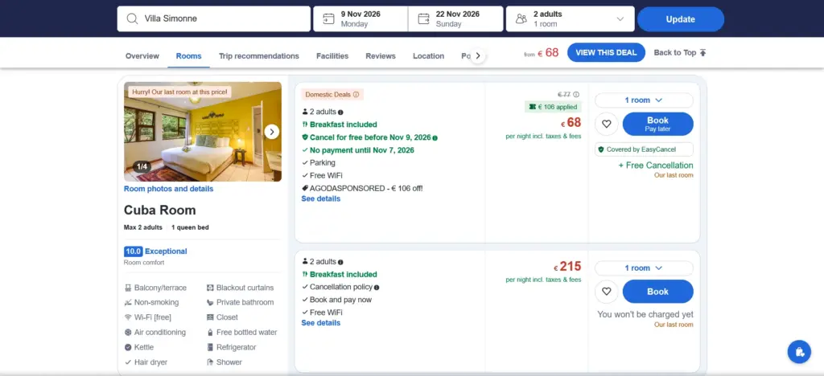Screen dimensions: 824x376
Task: Open the 9 Nov 2026 check-in date
Action: click(360, 18)
